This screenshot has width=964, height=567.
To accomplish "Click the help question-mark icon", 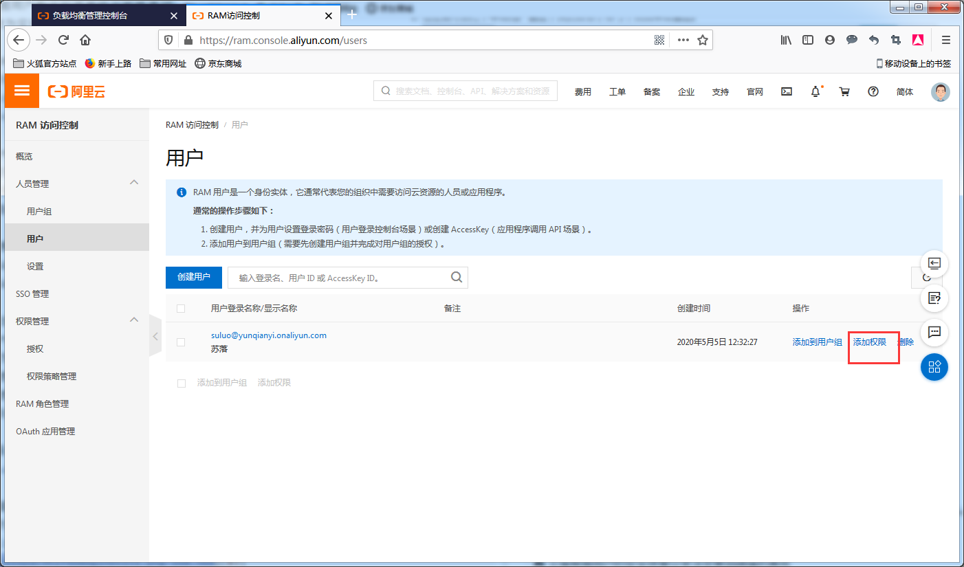I will pos(873,91).
